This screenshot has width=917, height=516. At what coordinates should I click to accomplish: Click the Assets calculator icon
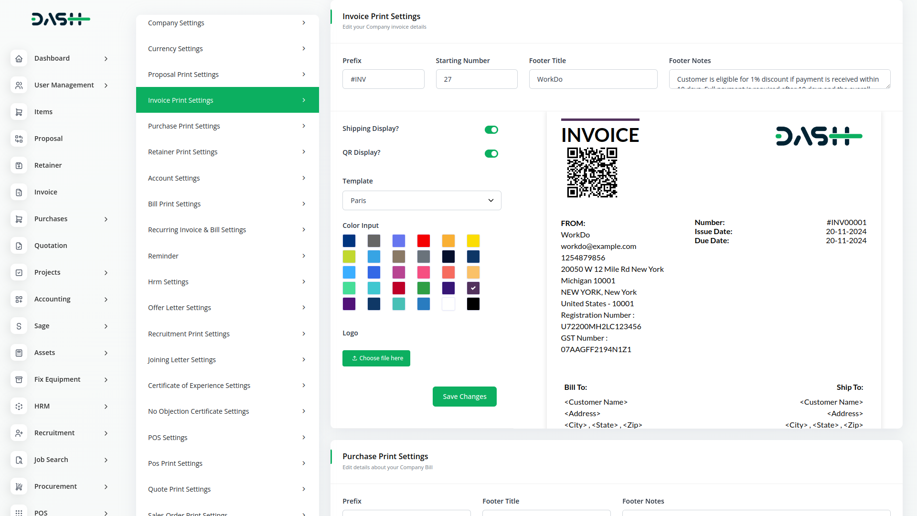(19, 353)
